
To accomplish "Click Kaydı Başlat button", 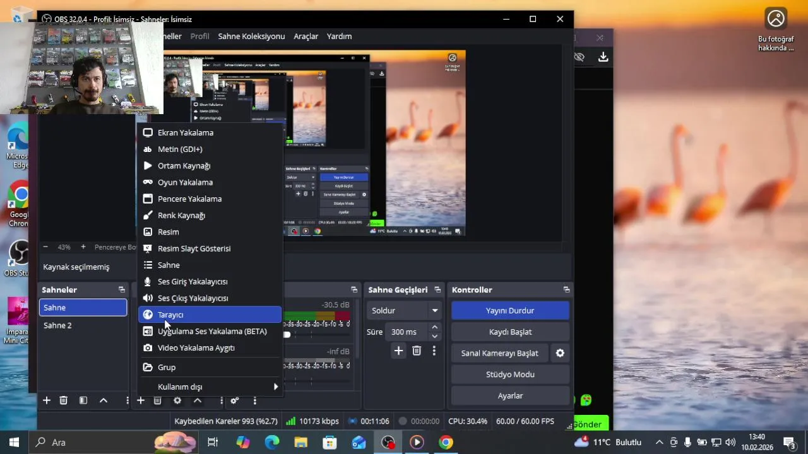I will [510, 332].
